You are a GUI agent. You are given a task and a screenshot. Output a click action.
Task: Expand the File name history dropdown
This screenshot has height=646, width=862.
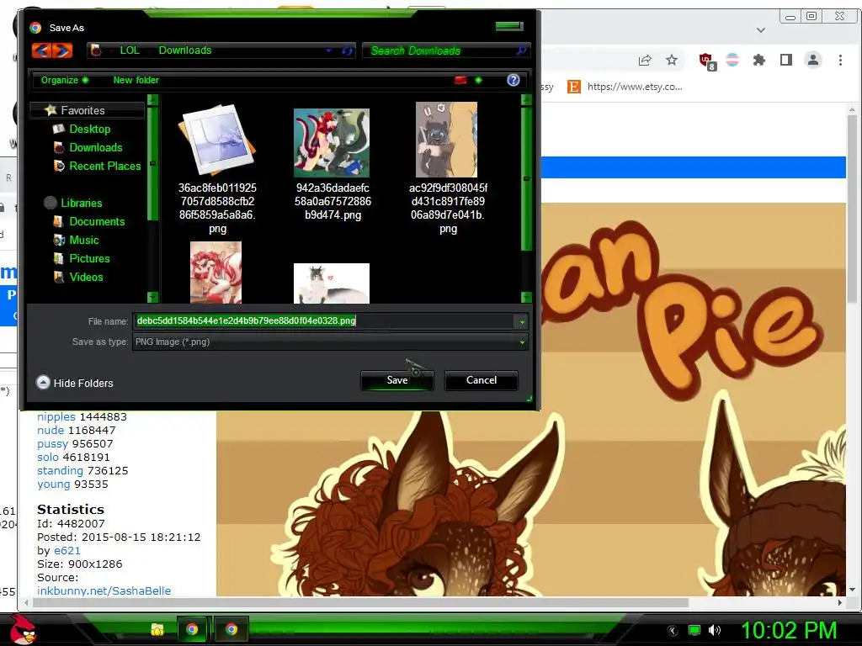point(522,321)
